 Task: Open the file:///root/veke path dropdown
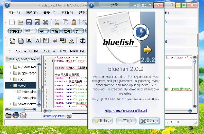point(38,59)
